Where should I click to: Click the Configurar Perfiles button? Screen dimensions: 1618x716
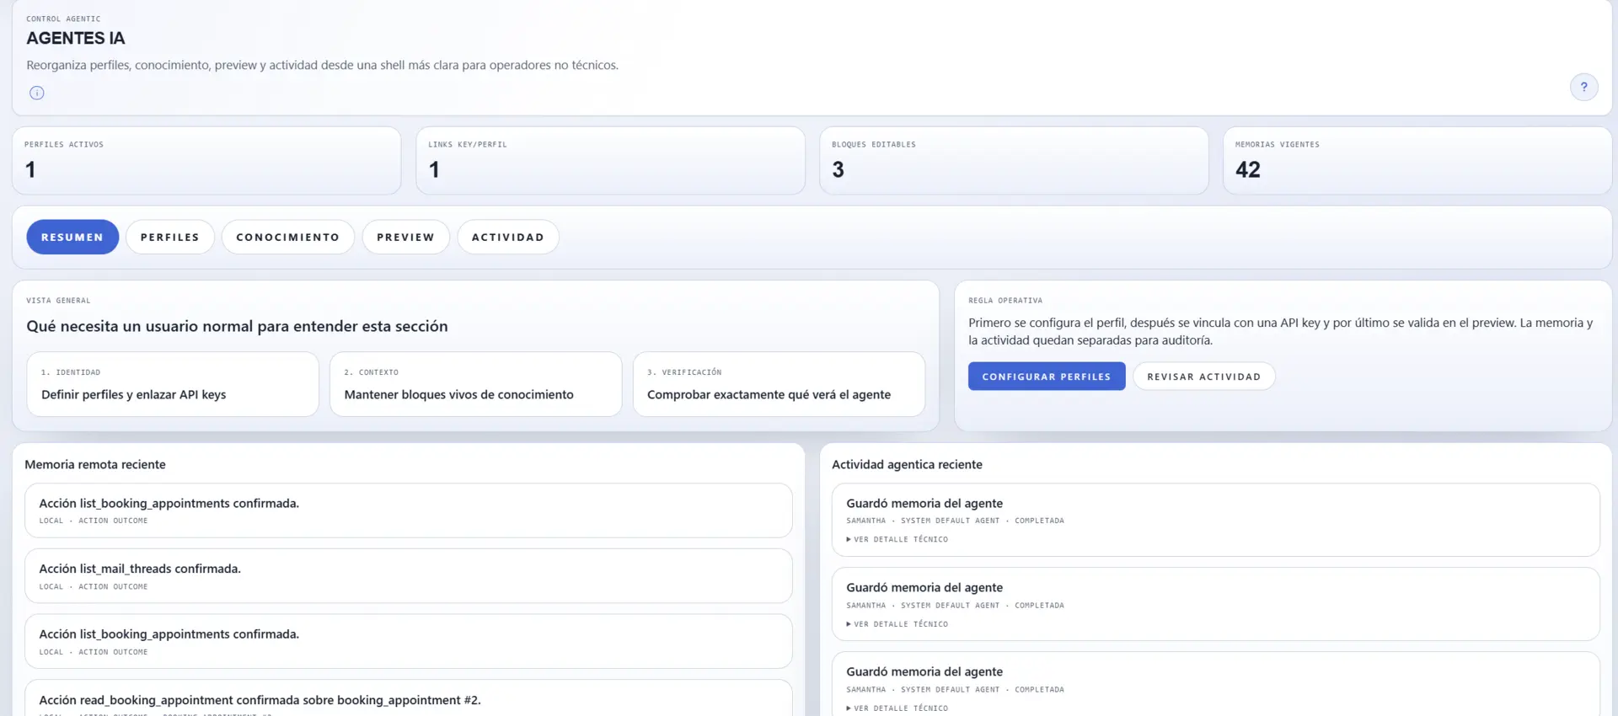tap(1047, 377)
